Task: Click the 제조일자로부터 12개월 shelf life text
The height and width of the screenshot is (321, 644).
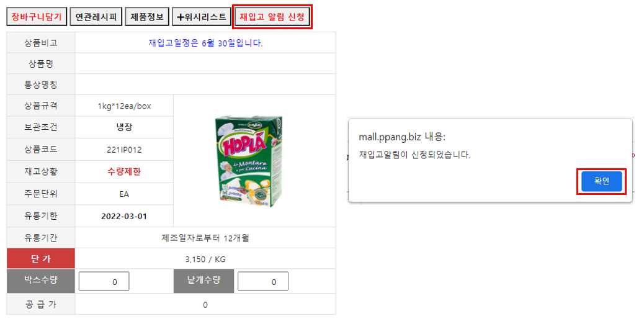Action: 205,238
